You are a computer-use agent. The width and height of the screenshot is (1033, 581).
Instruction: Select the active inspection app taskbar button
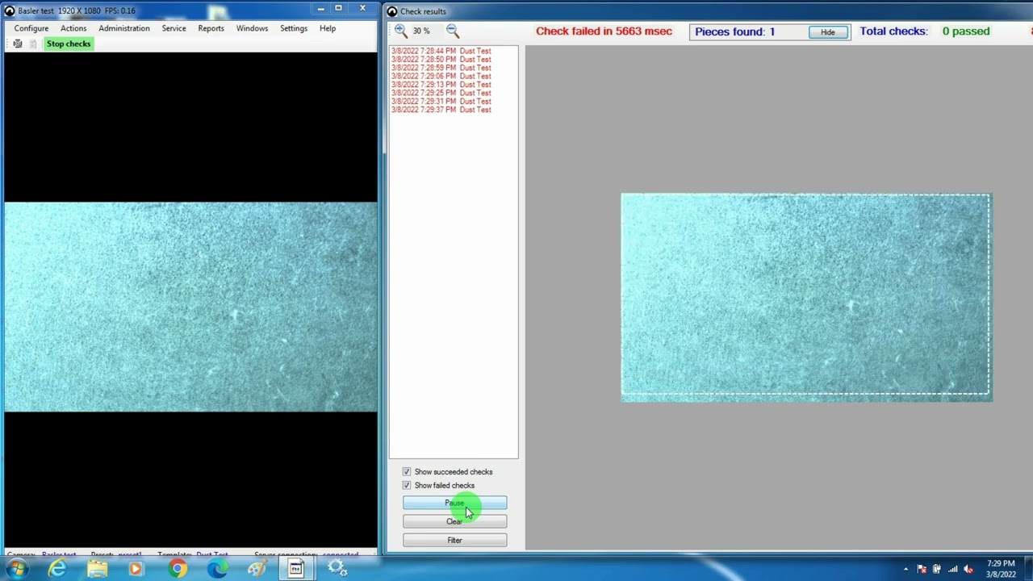pyautogui.click(x=296, y=569)
